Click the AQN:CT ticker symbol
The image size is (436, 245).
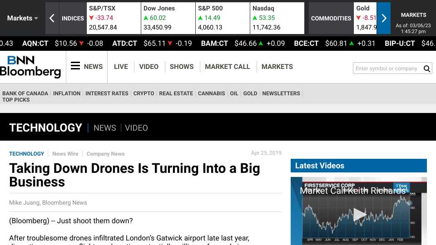coord(35,44)
